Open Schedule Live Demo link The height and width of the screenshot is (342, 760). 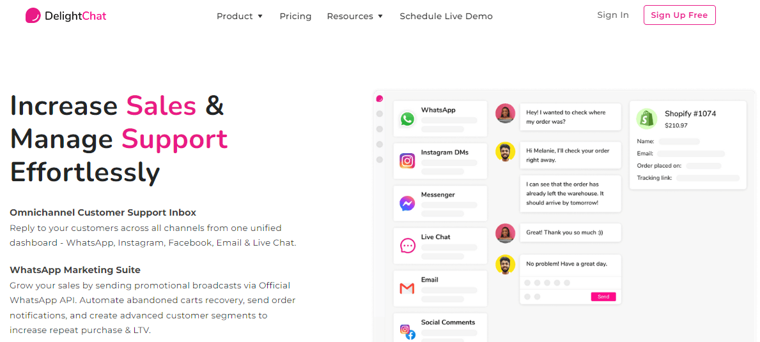point(446,16)
